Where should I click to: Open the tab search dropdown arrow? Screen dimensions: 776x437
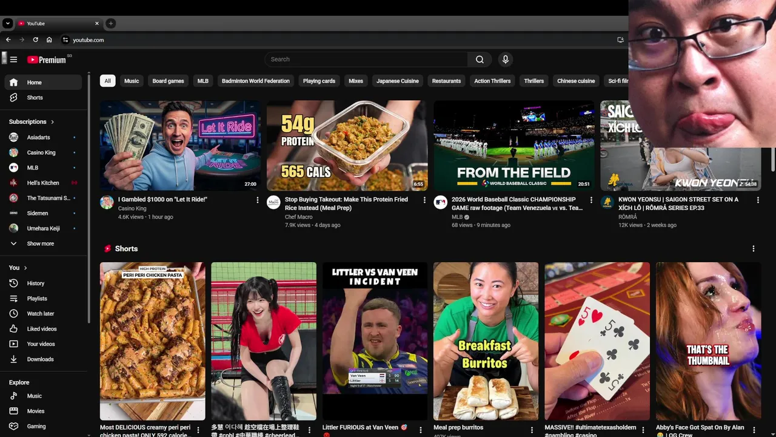[7, 23]
